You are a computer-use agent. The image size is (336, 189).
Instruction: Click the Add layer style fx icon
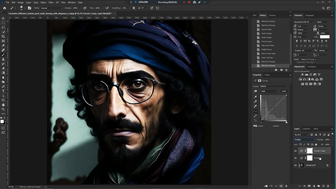304,186
